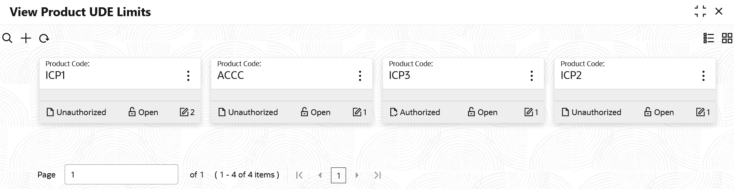Switch to tile grid view

click(727, 38)
